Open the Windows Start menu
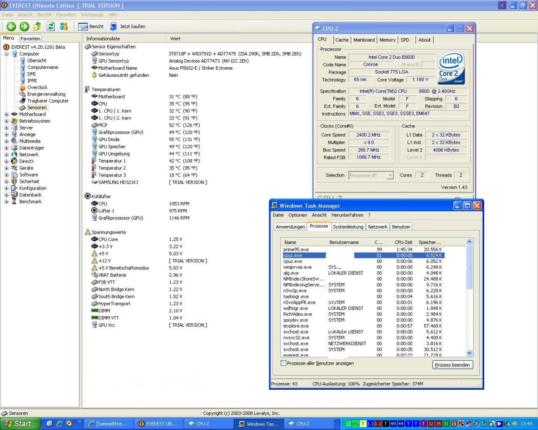 point(20,424)
